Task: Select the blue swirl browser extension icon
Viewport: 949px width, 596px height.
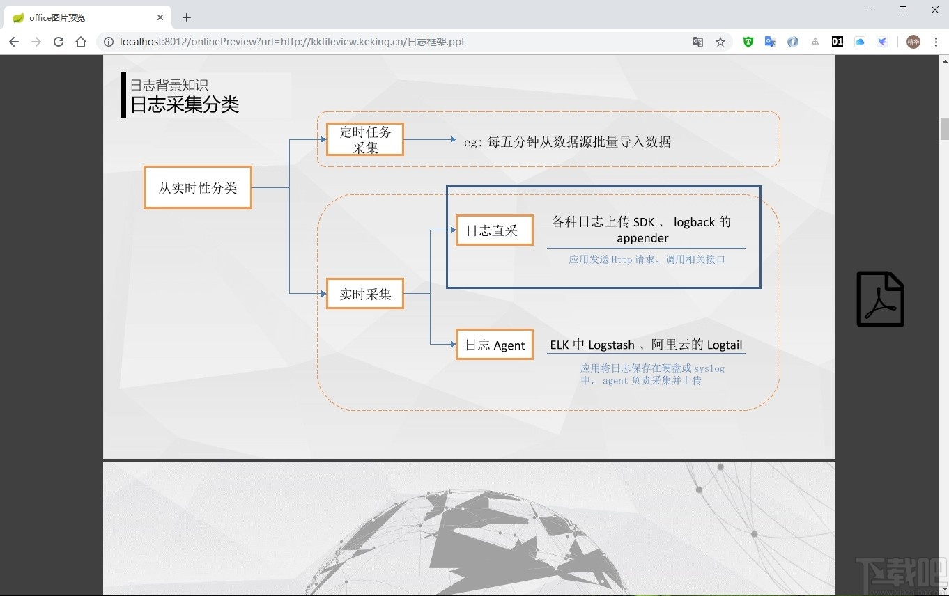Action: [792, 42]
